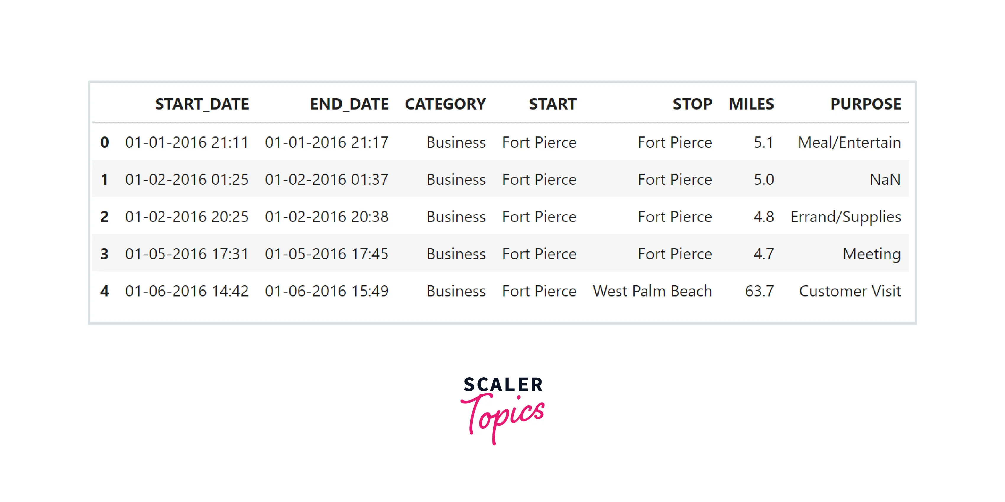Select start date 01-02-2016 20:25
This screenshot has height=502, width=1005.
tap(187, 217)
